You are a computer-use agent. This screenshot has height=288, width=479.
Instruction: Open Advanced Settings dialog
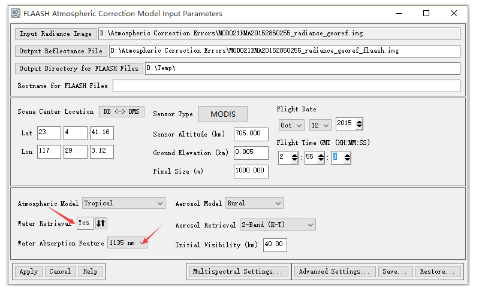[335, 271]
